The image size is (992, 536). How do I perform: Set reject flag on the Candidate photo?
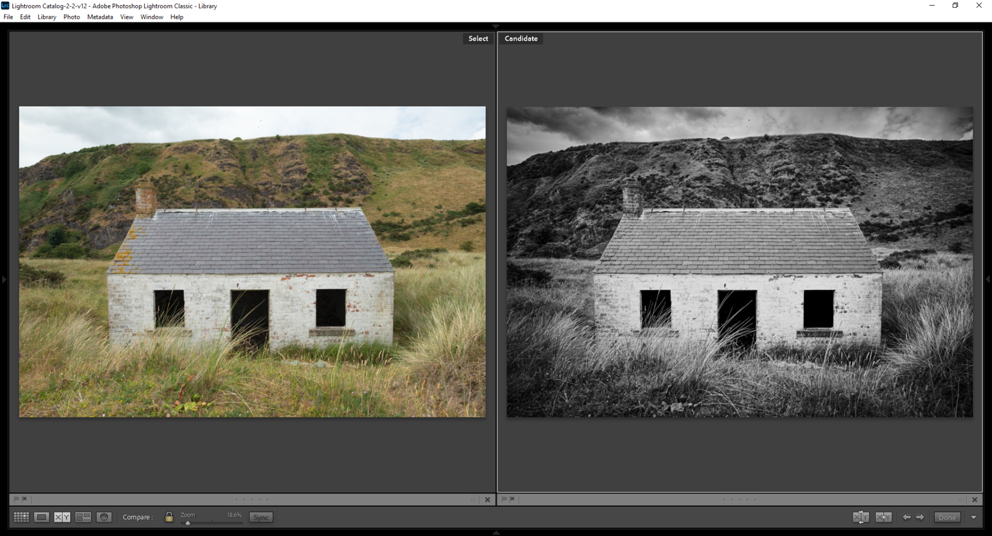point(512,499)
